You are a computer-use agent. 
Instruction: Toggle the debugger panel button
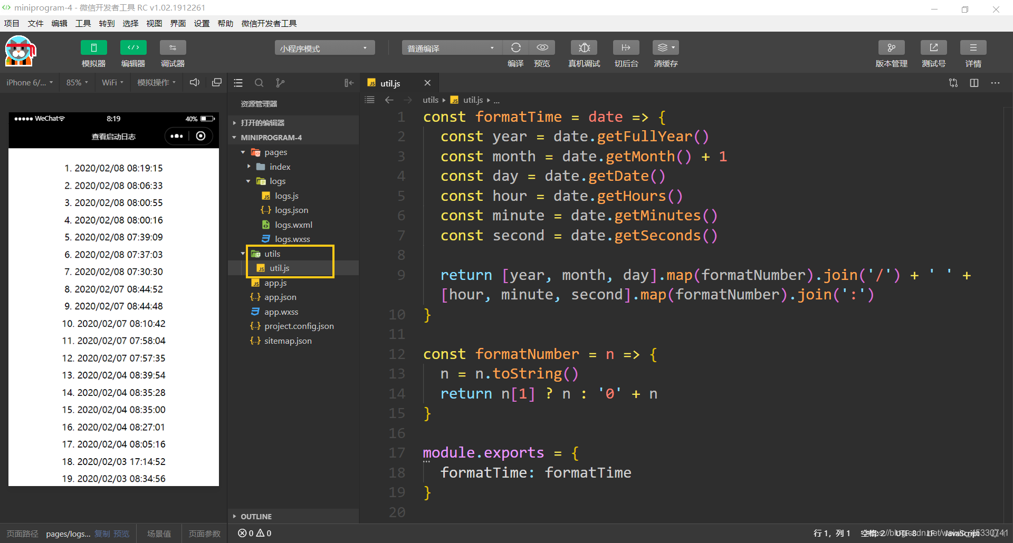pos(173,47)
